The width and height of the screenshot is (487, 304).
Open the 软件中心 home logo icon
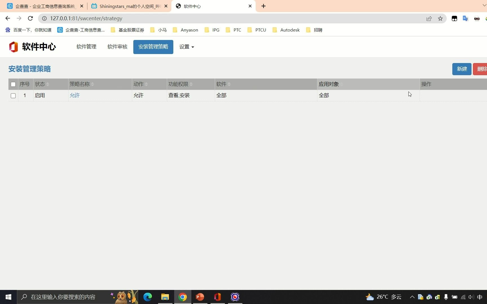(13, 47)
